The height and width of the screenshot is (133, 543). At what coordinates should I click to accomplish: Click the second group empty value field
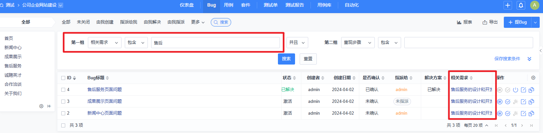(x=469, y=43)
